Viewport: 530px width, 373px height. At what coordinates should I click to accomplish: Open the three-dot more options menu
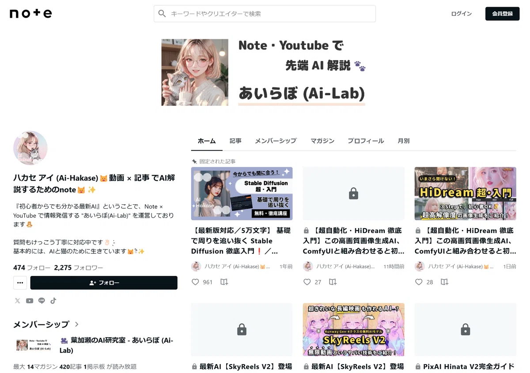click(20, 283)
